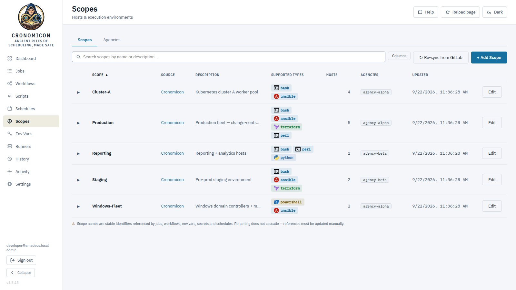Focus the scope search field
Screen dimensions: 516x290
coord(229,57)
